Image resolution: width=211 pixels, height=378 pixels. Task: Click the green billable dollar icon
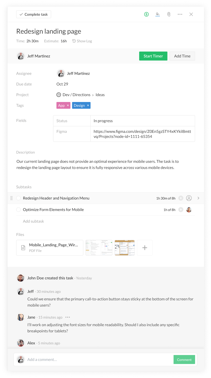pyautogui.click(x=146, y=14)
